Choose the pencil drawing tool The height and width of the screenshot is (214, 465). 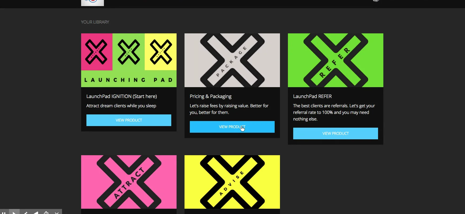click(25, 212)
